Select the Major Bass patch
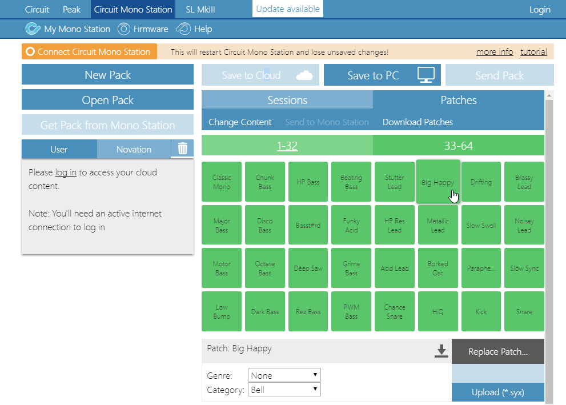 pos(222,225)
